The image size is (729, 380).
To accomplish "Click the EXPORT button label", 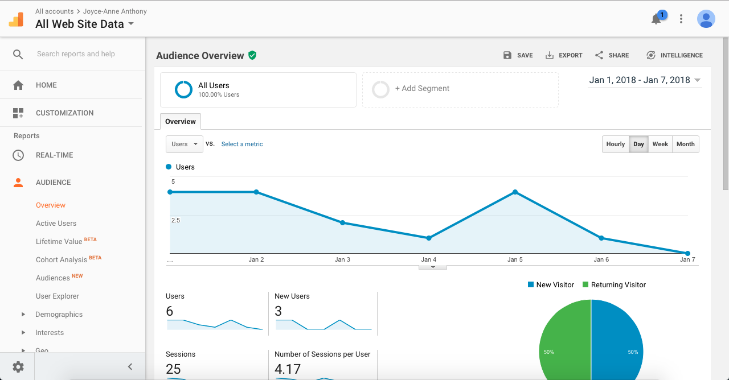I will 571,55.
